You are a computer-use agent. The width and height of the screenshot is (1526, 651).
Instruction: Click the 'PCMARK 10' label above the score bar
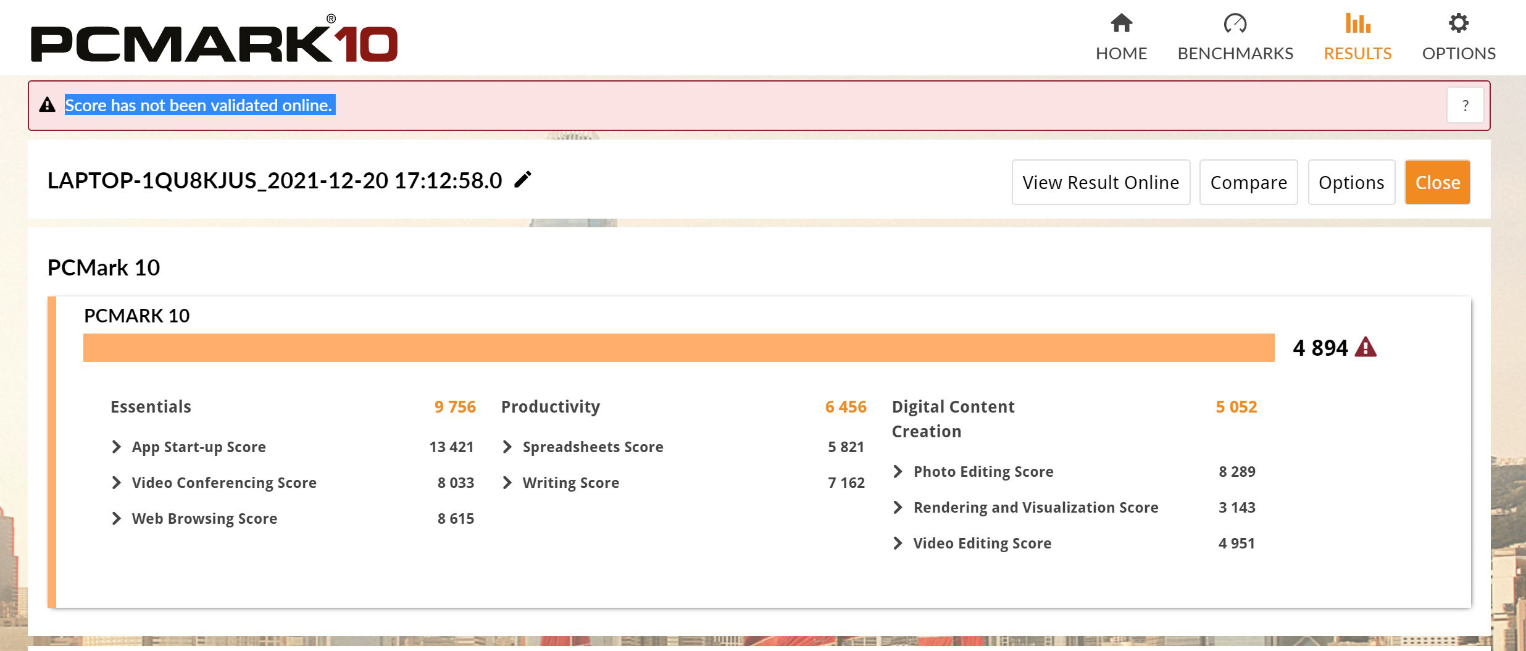(x=136, y=316)
